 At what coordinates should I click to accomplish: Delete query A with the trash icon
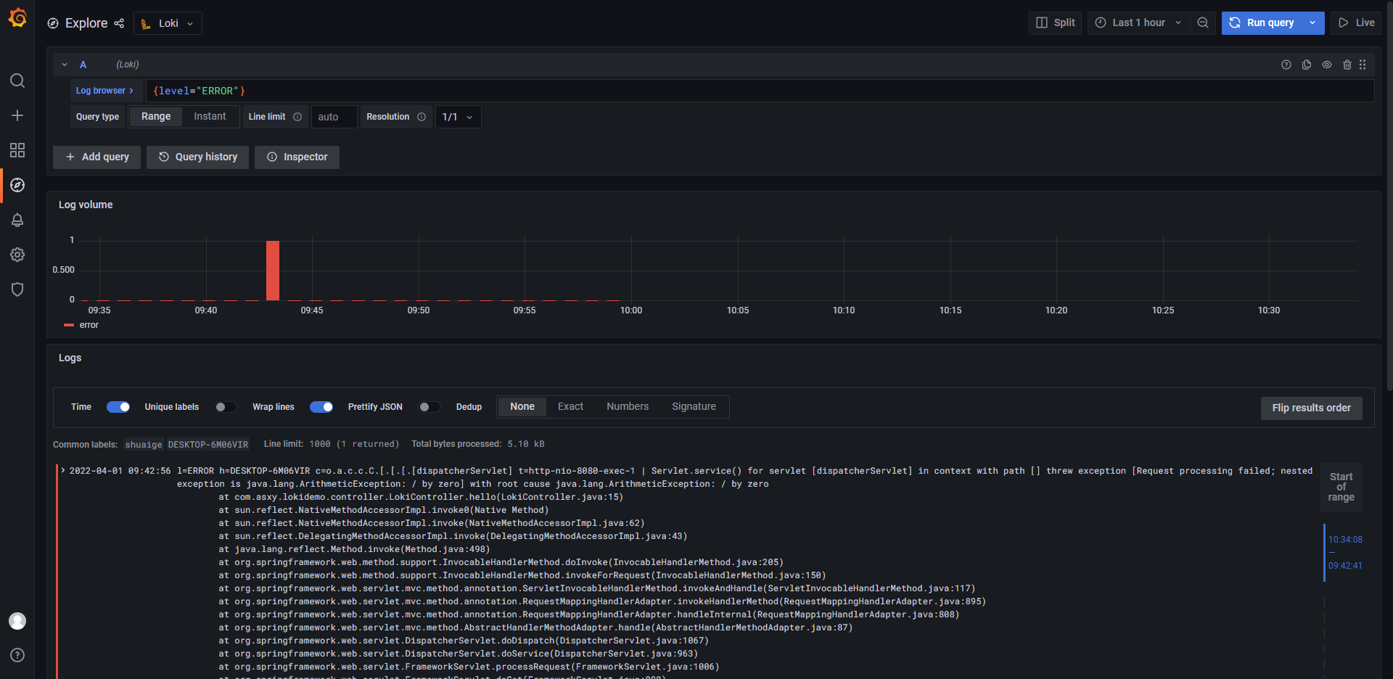point(1347,65)
